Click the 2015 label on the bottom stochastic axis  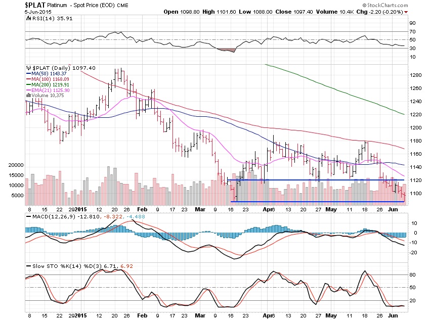[80, 315]
